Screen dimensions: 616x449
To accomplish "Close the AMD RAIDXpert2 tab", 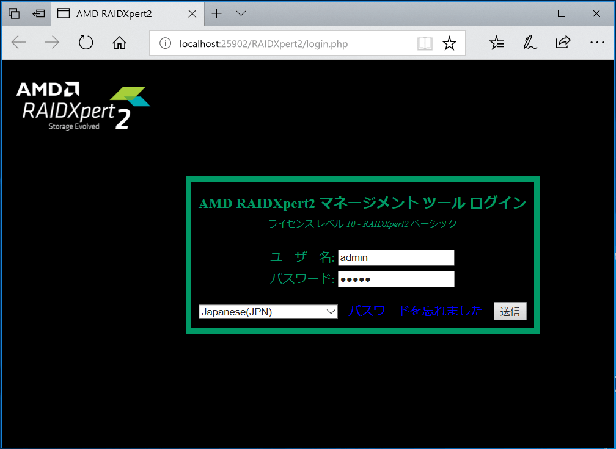I will tap(193, 13).
